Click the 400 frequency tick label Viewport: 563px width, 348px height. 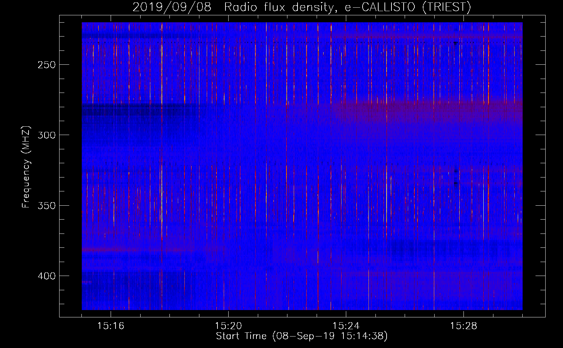(x=47, y=276)
